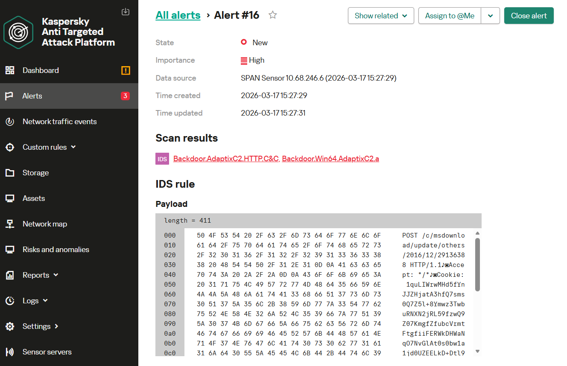567x366 pixels.
Task: Star Alert #16 as favorite
Action: [x=272, y=15]
